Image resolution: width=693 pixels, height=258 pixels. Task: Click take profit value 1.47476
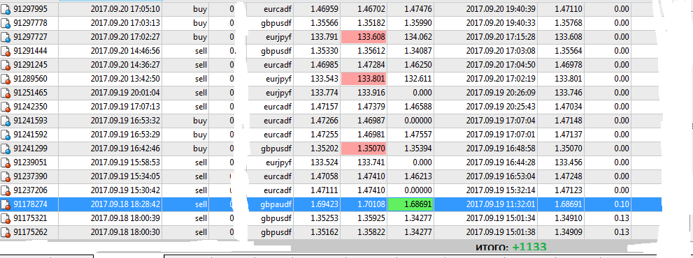coord(418,9)
